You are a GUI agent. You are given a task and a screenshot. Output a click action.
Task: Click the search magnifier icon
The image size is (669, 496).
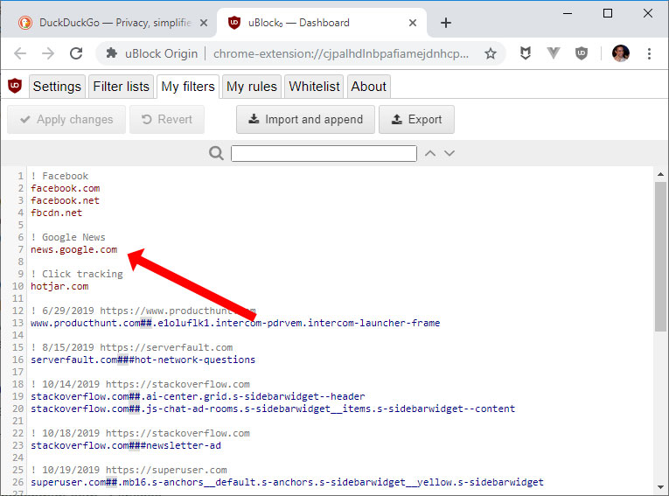216,153
